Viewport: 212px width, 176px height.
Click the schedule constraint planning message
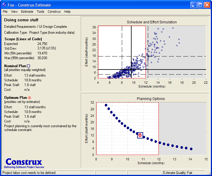(40, 128)
